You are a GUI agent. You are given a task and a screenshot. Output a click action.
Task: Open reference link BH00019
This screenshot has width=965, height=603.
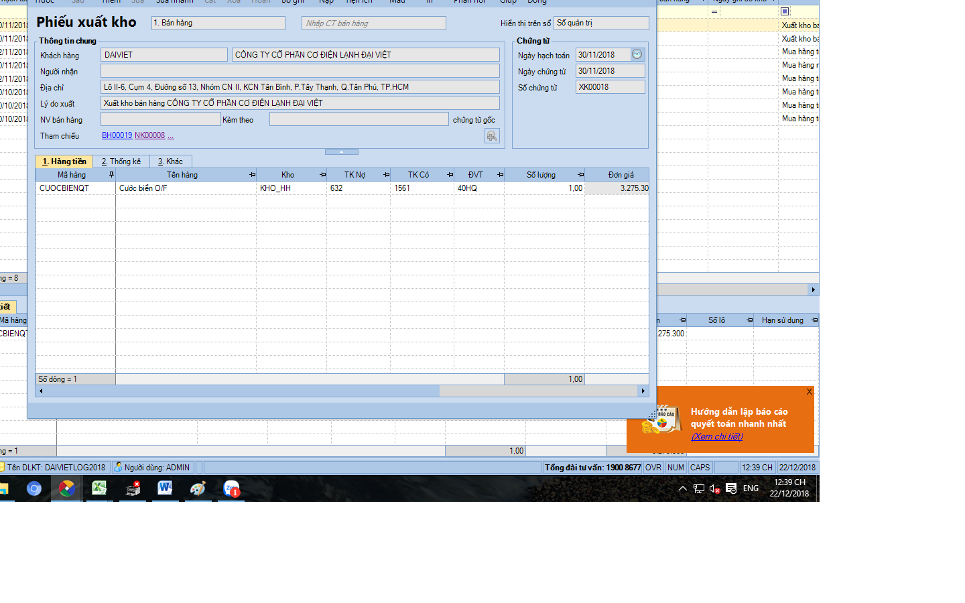pos(117,135)
